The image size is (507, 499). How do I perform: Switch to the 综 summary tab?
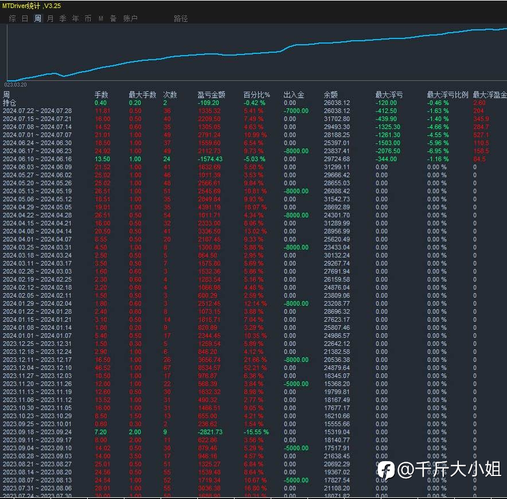click(x=12, y=18)
